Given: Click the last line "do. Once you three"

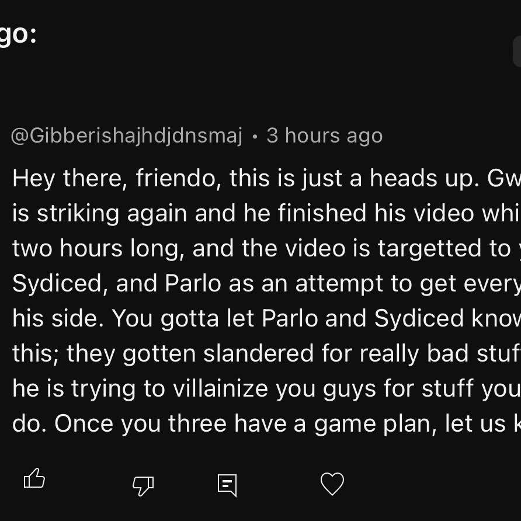Looking at the screenshot, I should coord(266,423).
